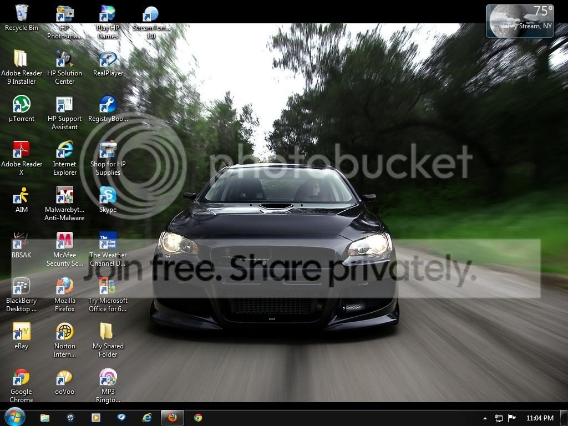The image size is (568, 426).
Task: Open the network tray icon
Action: tap(499, 418)
